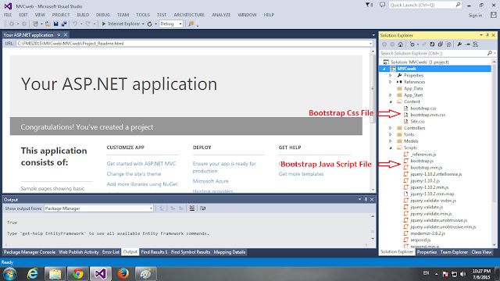Open Internet Explorer from the taskbar
The width and height of the screenshot is (500, 281).
(33, 274)
